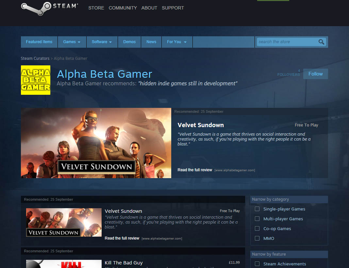Check the Co-op Games filter
Viewport: 349px width, 268px height.
click(x=257, y=228)
